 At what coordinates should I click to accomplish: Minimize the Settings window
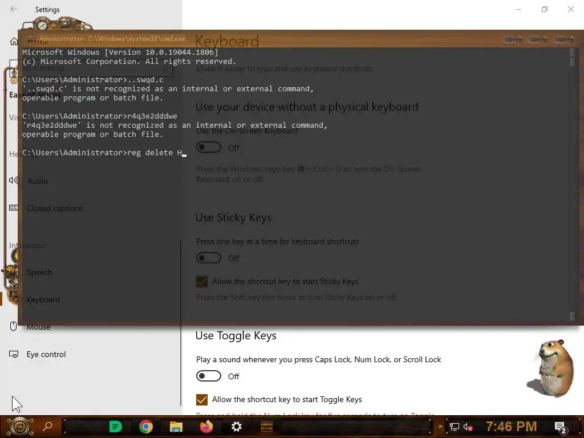click(518, 9)
